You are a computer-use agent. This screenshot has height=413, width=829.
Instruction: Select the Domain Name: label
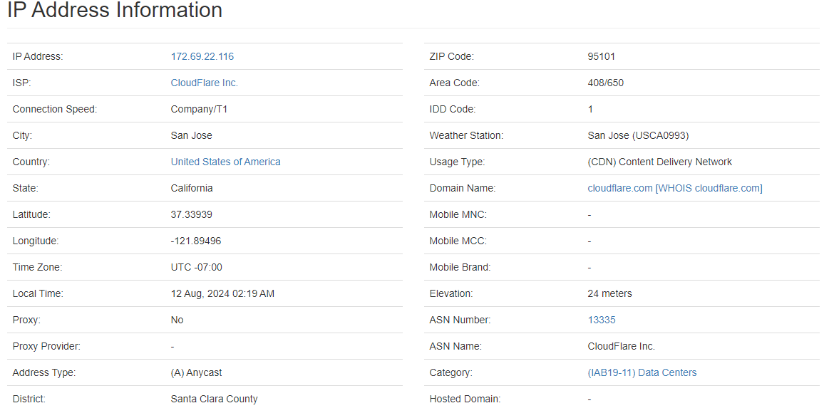click(463, 189)
